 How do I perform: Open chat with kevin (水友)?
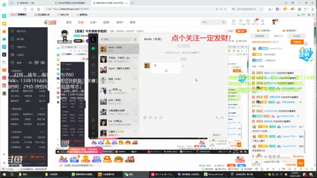click(119, 49)
